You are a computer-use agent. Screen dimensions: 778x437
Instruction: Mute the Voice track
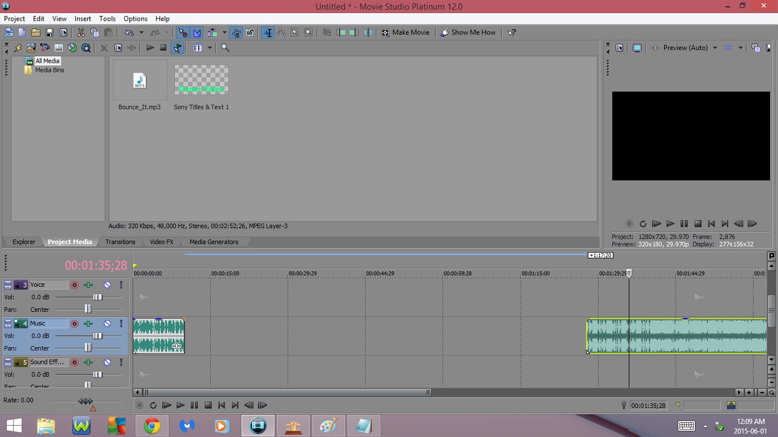point(107,285)
